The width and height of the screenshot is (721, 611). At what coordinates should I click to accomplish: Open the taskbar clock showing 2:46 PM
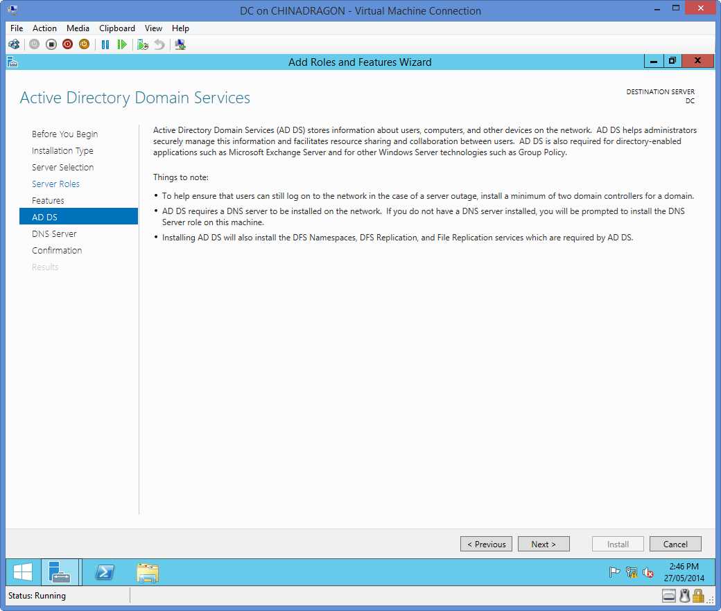tap(684, 572)
